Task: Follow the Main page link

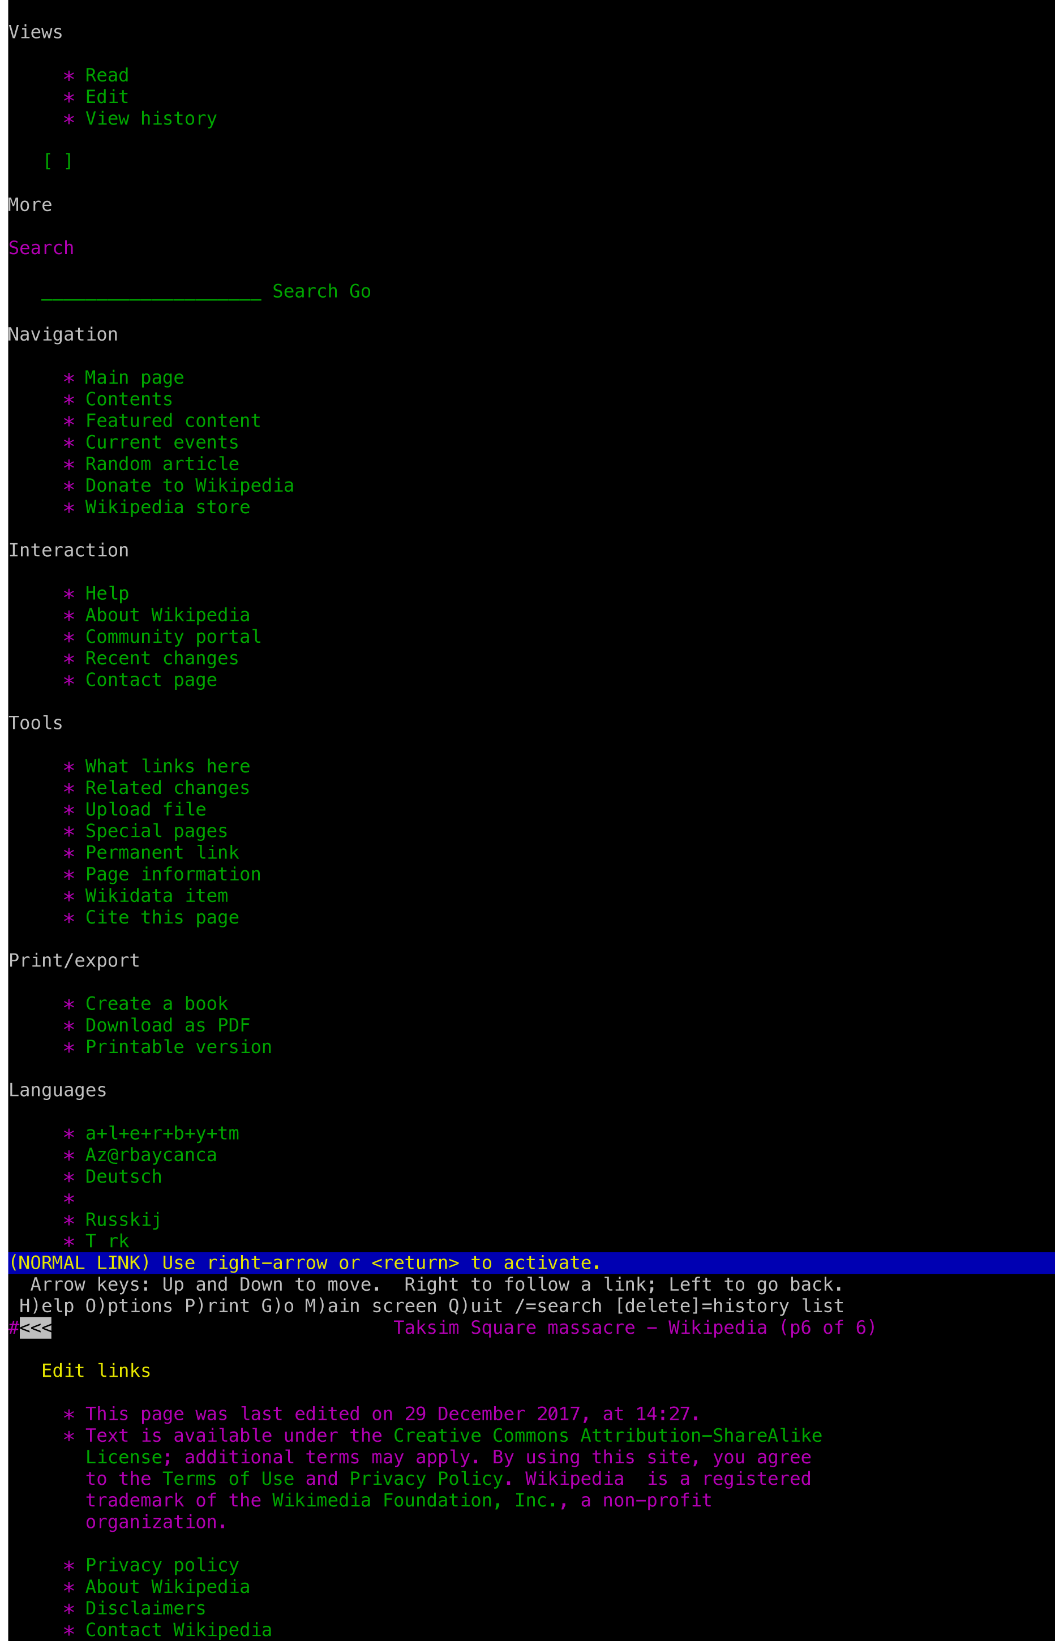Action: click(134, 377)
